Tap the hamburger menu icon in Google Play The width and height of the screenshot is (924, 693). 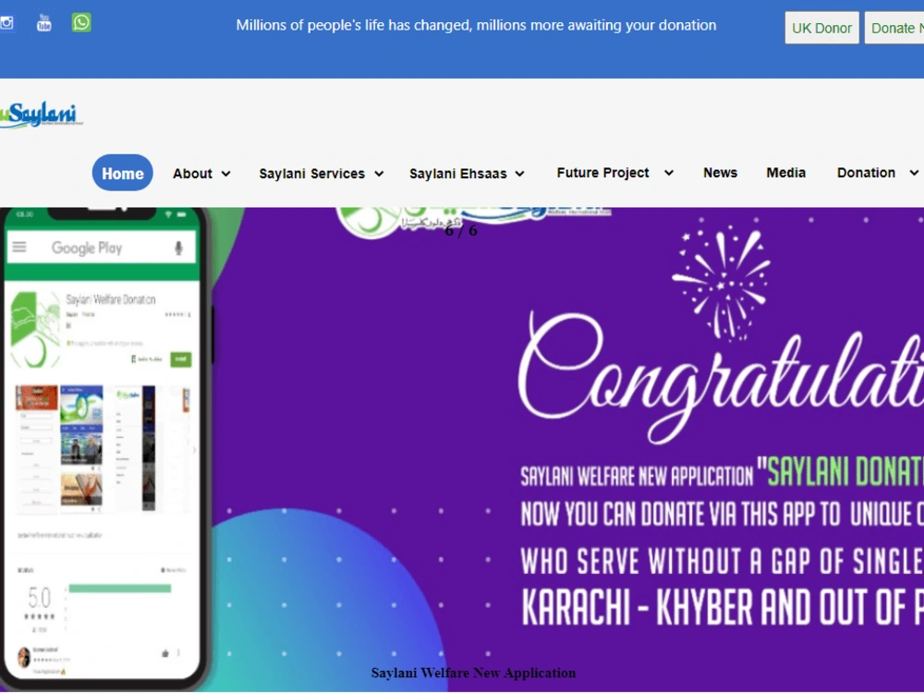pos(19,247)
